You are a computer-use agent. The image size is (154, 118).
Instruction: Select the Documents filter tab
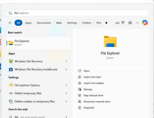(44, 23)
